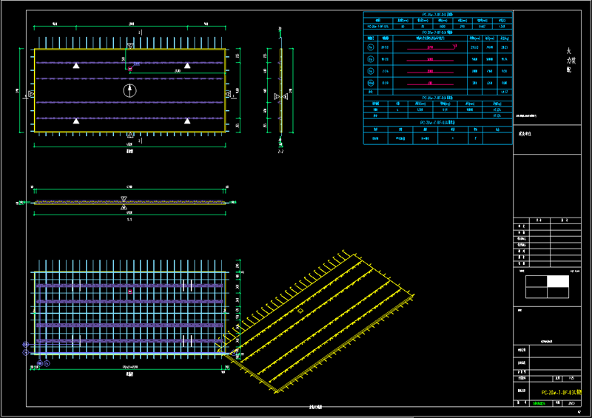Select the upper-right white lifting triangle in the top plan

187,65
